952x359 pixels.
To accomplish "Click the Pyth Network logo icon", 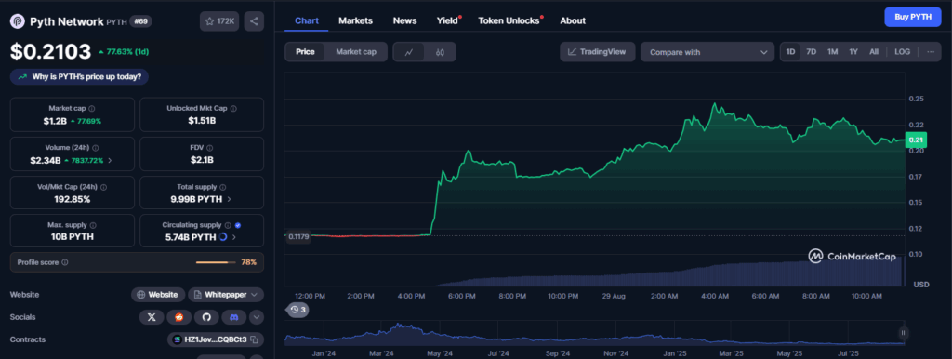I will (x=18, y=21).
